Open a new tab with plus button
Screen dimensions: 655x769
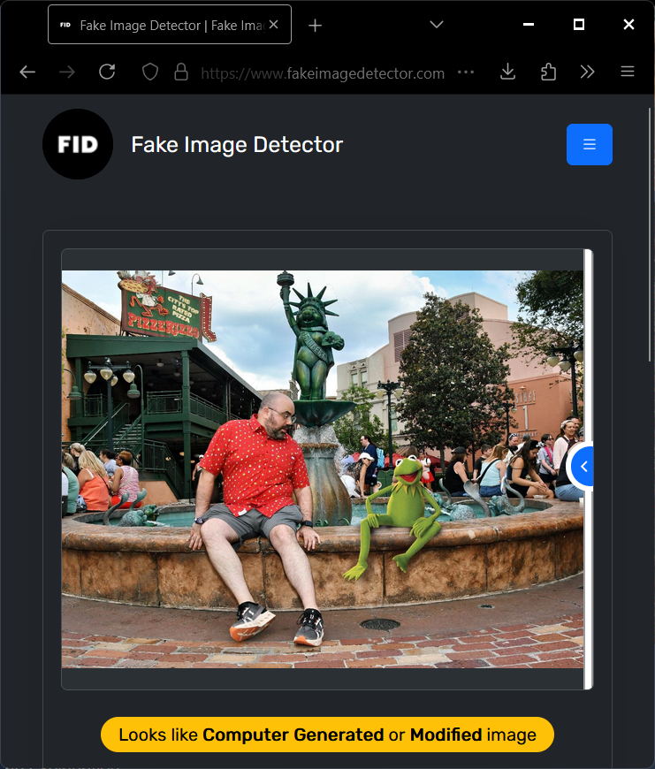tap(315, 25)
